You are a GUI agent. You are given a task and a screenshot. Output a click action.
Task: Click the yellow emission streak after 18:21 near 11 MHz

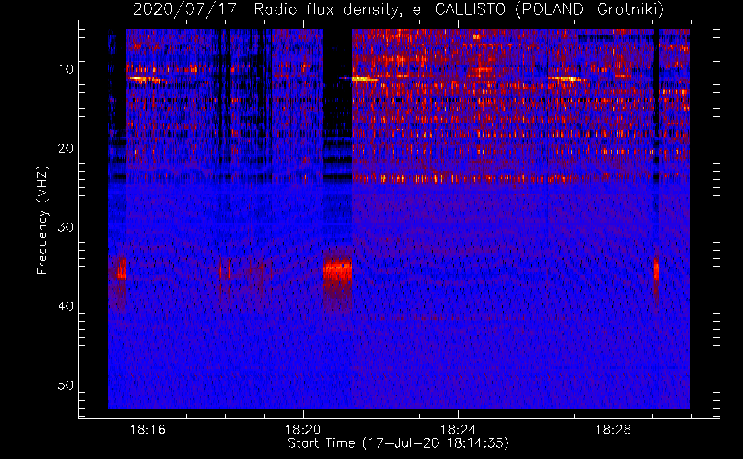coord(366,79)
